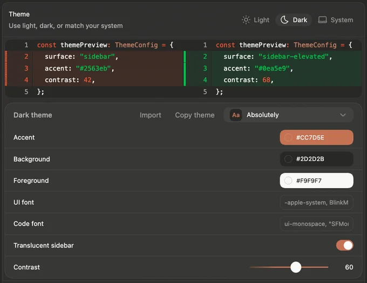This screenshot has width=367, height=283.
Task: Click the Dark theme section heading
Action: (33, 115)
